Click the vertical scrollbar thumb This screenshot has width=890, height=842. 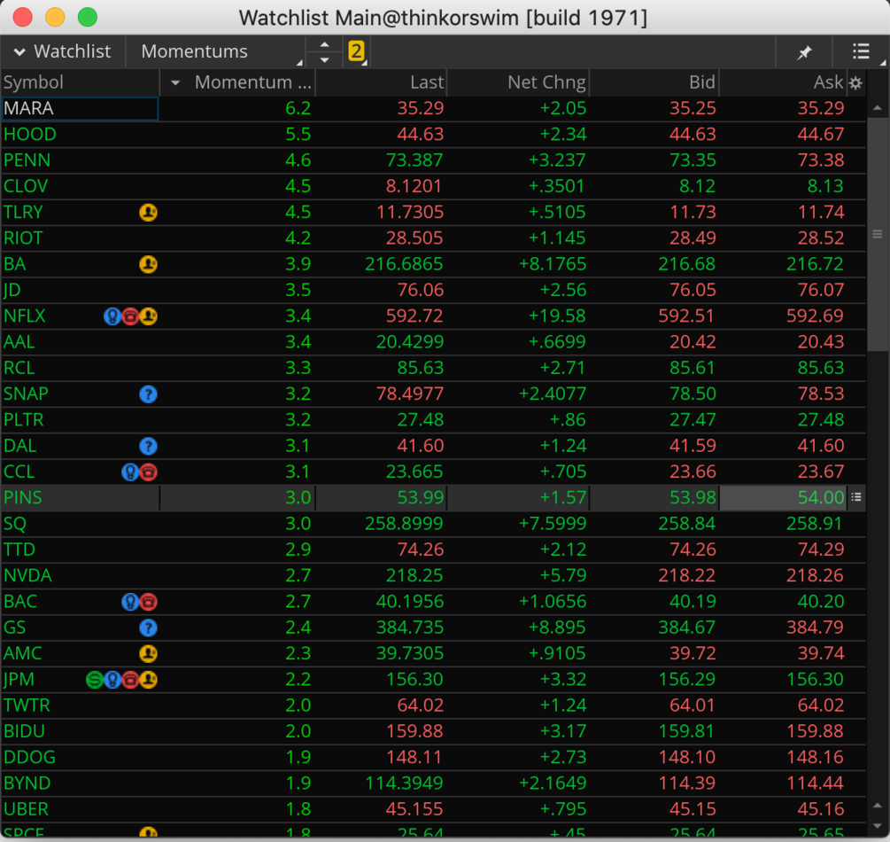pyautogui.click(x=877, y=235)
